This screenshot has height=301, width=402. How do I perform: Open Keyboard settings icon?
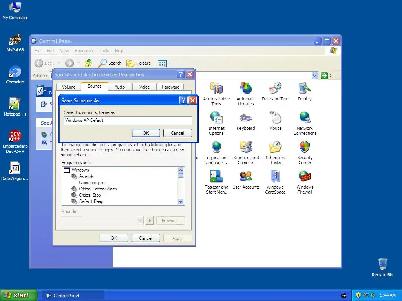click(246, 121)
